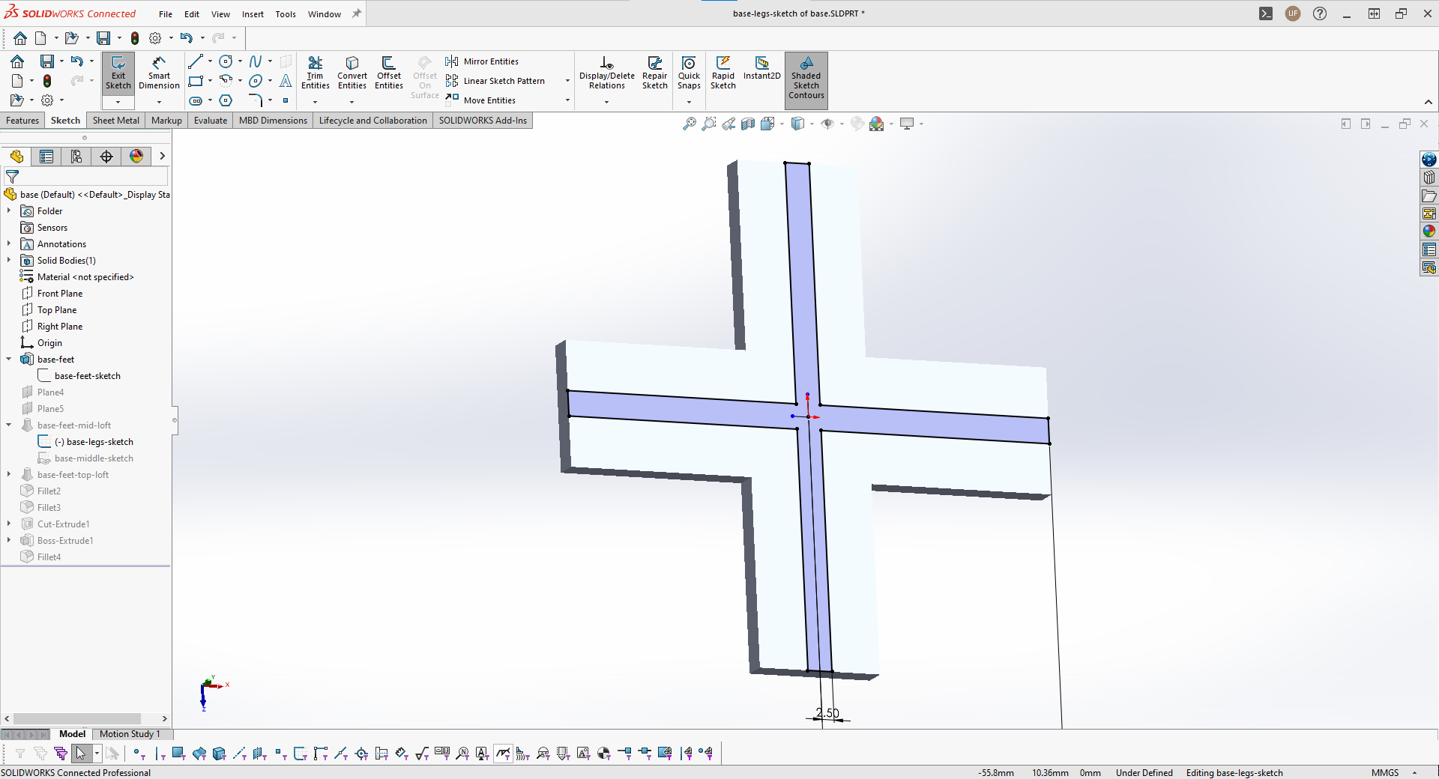Switch to the Features tab
Viewport: 1439px width, 779px height.
(x=22, y=121)
